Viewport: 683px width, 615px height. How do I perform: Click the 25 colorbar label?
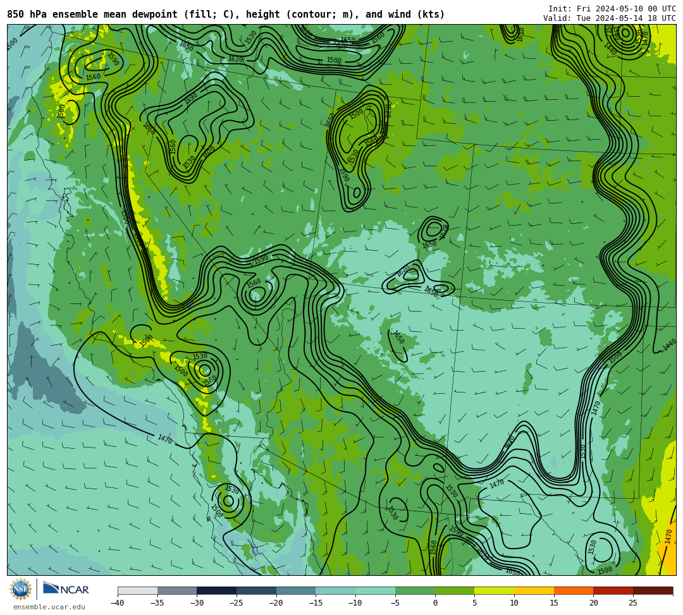[633, 603]
